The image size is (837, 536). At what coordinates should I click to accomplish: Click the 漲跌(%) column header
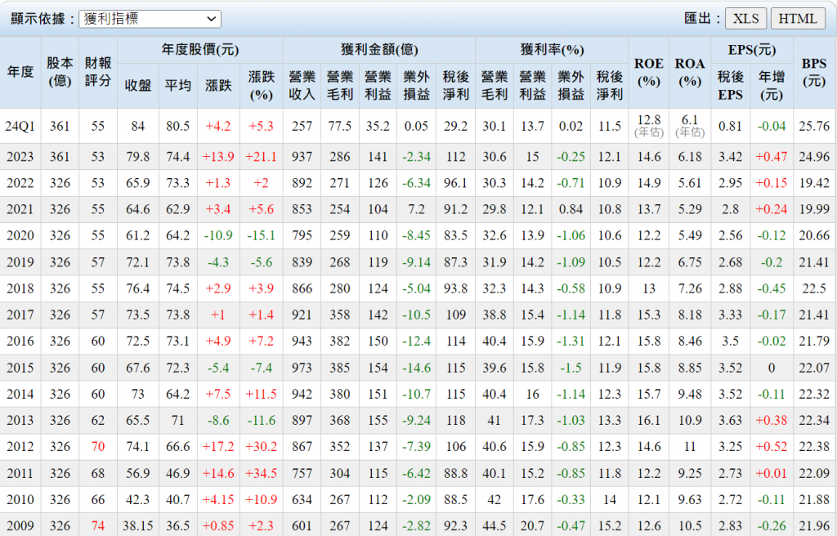pyautogui.click(x=261, y=85)
